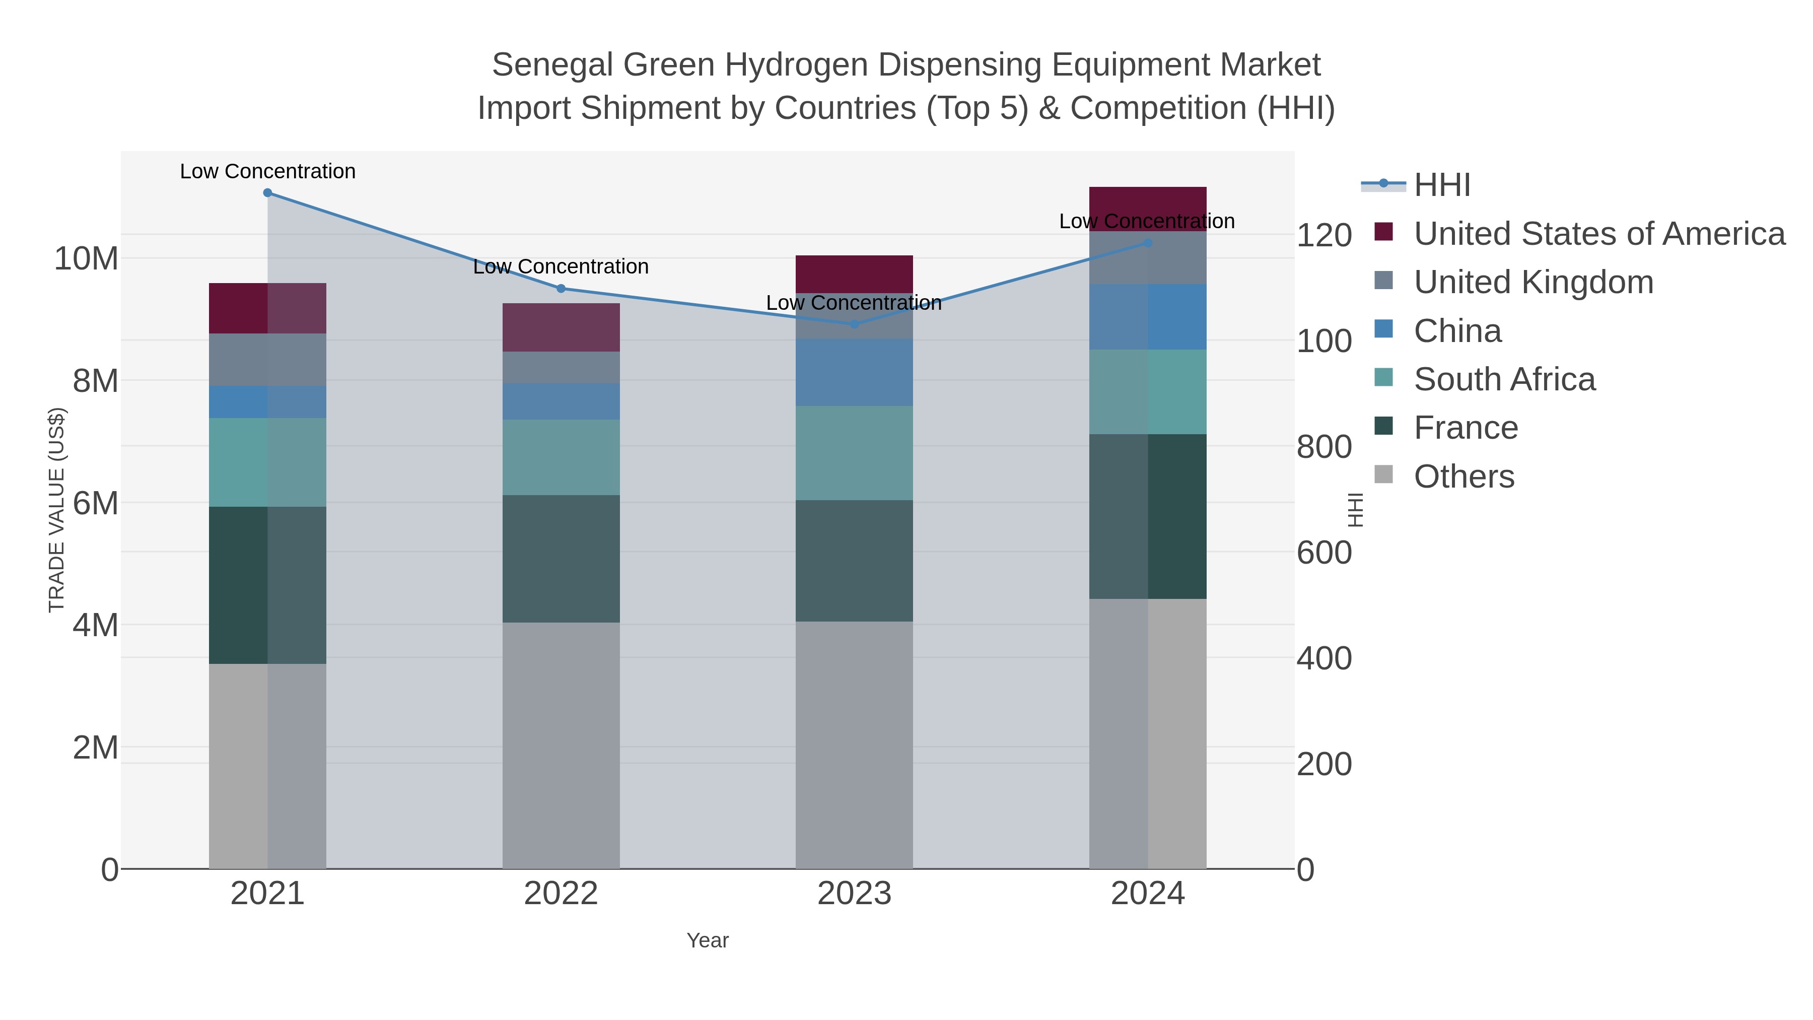The height and width of the screenshot is (1020, 1813).
Task: Click the title line mentioning Competition (HHI)
Action: 906,108
